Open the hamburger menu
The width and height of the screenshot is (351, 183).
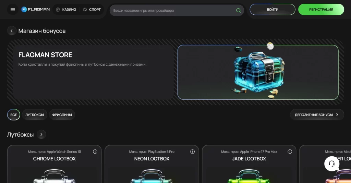13,10
